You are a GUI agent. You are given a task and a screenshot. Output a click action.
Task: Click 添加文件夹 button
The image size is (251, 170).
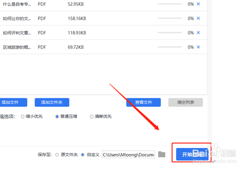(x=52, y=102)
